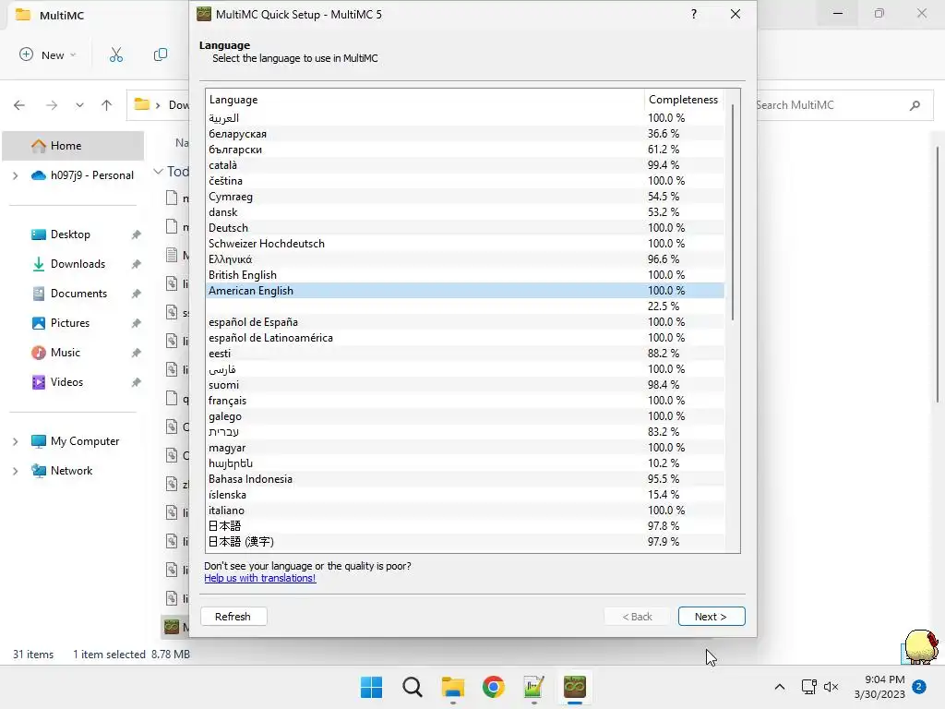Open File Explorer from taskbar

(452, 687)
